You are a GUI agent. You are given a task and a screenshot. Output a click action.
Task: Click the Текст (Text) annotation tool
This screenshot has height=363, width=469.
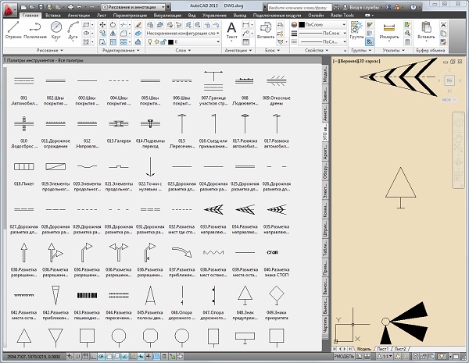coord(232,29)
